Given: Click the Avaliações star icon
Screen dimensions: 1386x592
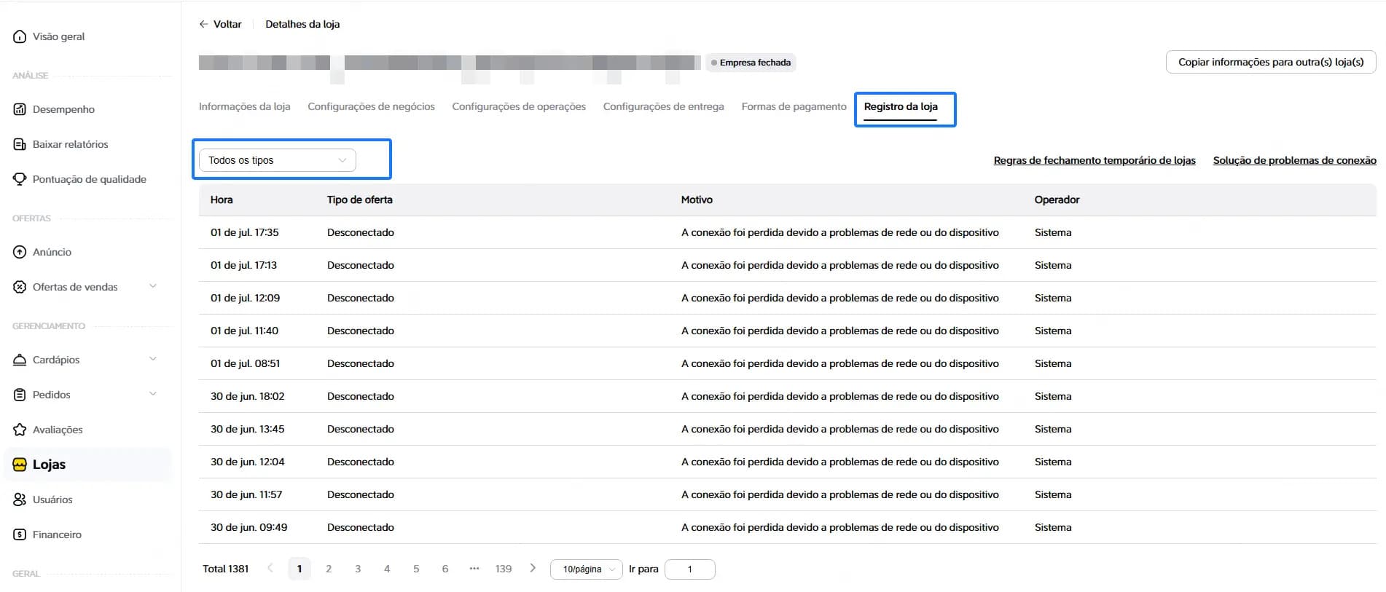Looking at the screenshot, I should pyautogui.click(x=20, y=430).
